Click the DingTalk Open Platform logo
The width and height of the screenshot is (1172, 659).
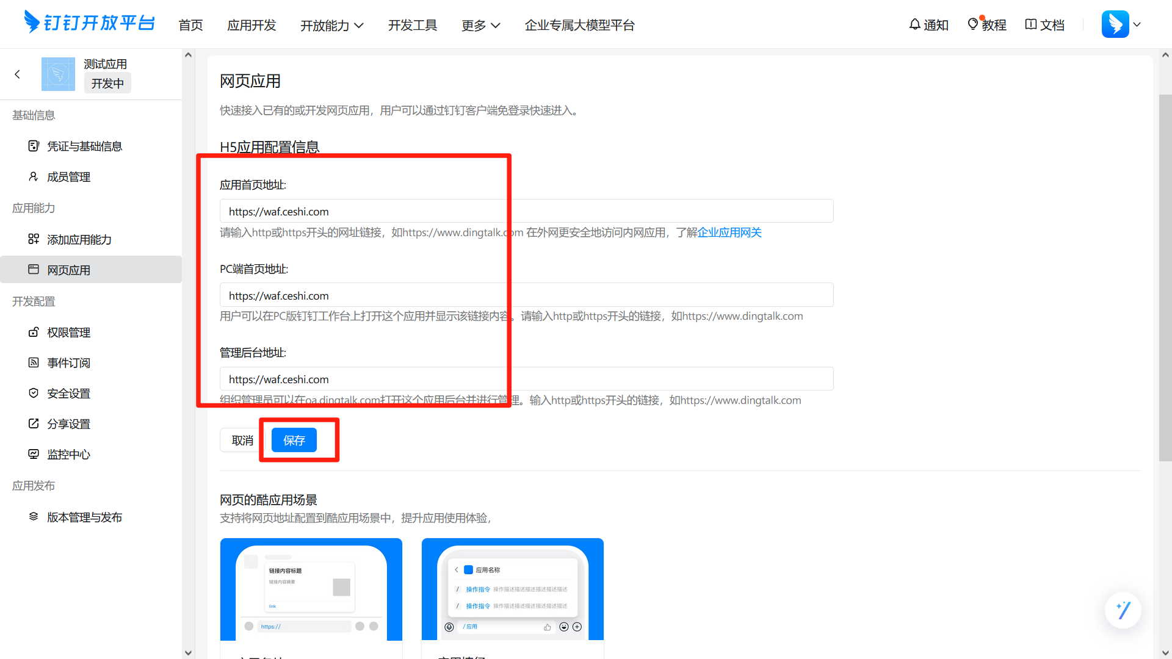pyautogui.click(x=89, y=23)
